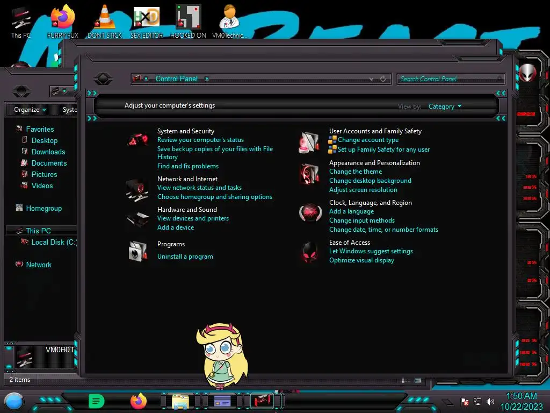Open Find and fix problems
The height and width of the screenshot is (413, 550).
click(187, 166)
